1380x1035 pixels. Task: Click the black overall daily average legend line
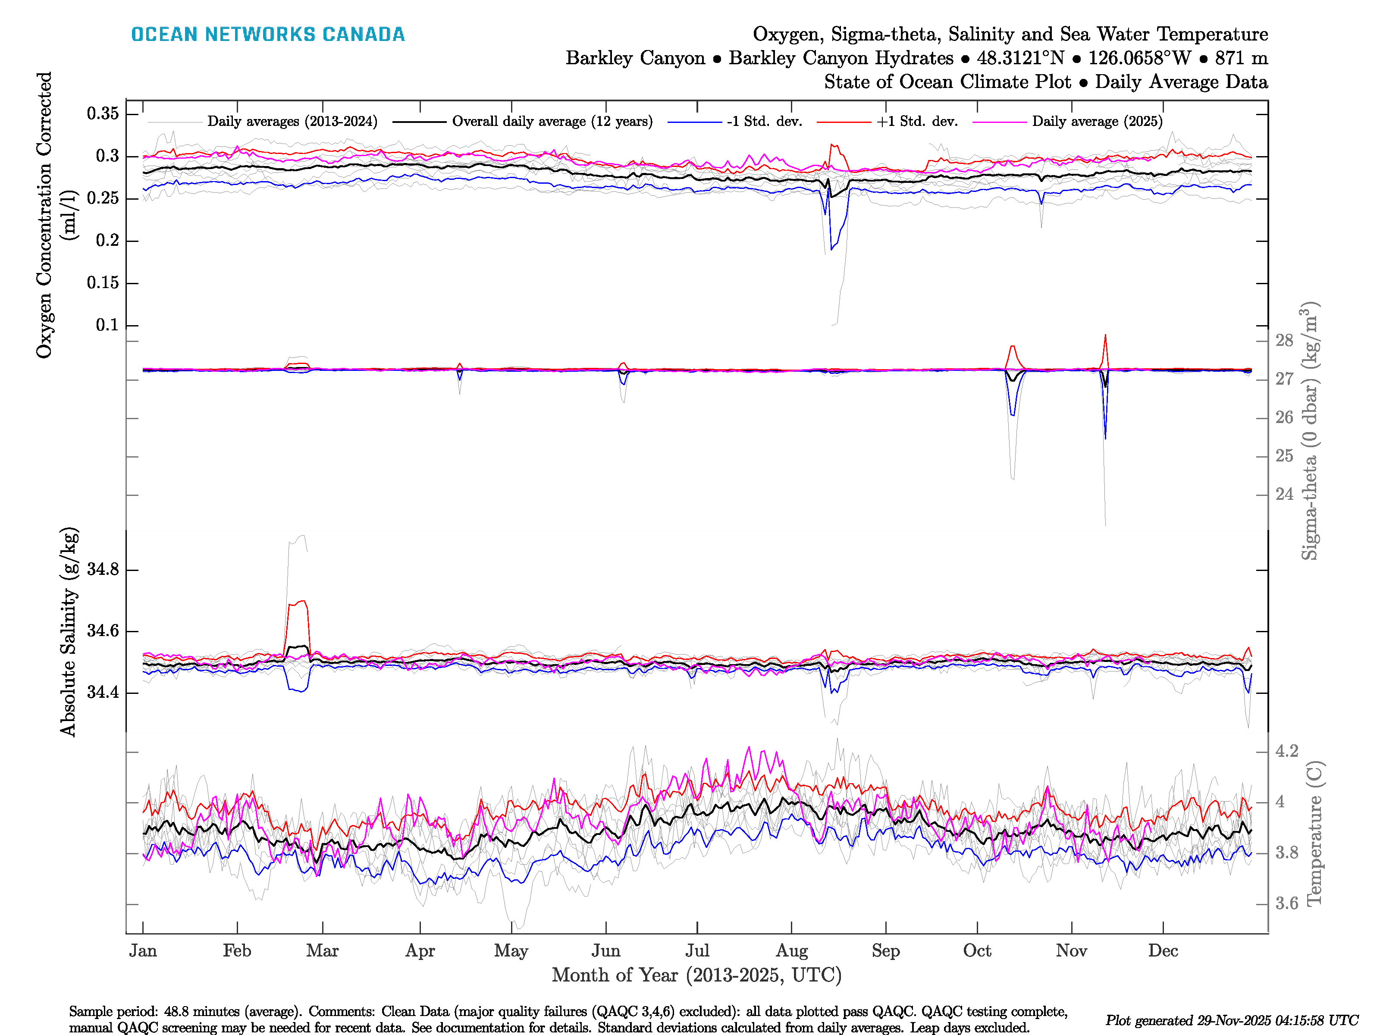(x=419, y=122)
